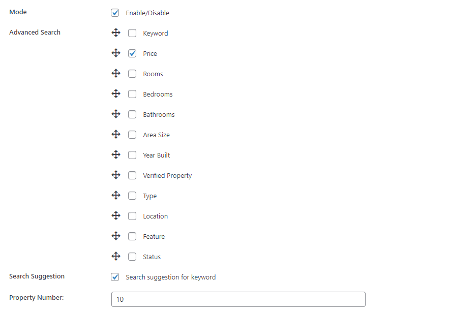450x312 pixels.
Task: Click the drag handle beside Price
Action: pyautogui.click(x=116, y=53)
